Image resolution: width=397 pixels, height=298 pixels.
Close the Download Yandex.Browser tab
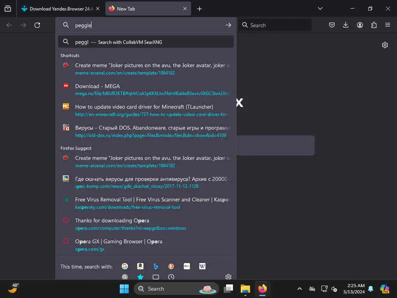click(x=98, y=9)
